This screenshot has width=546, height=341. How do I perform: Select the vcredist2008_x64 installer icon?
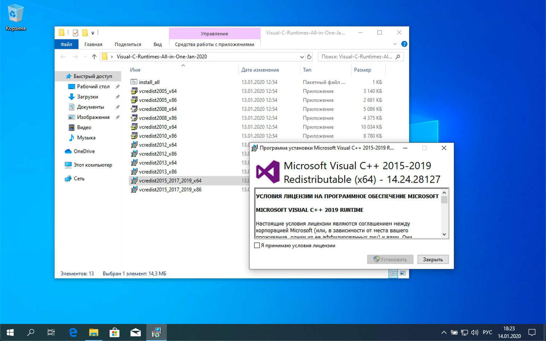(134, 109)
